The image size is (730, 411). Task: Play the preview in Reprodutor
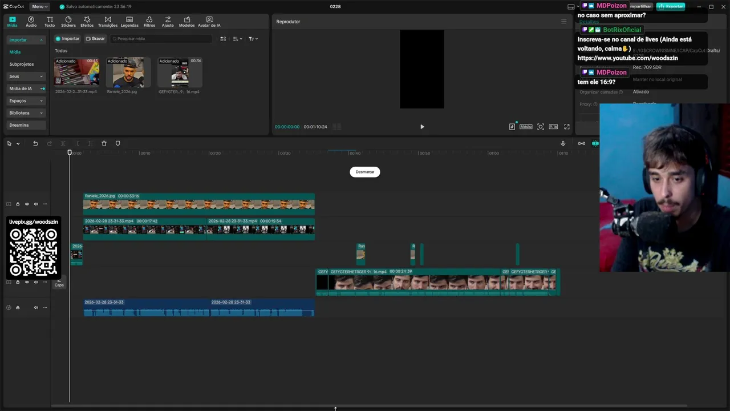(422, 127)
